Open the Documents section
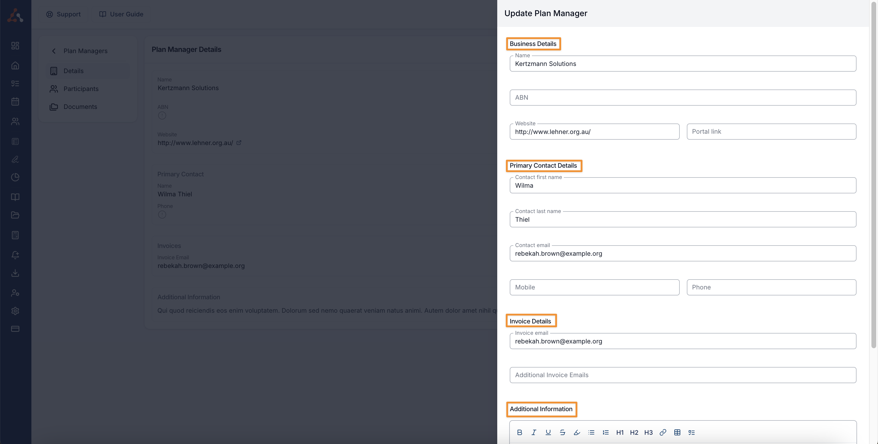The height and width of the screenshot is (444, 878). coord(80,107)
